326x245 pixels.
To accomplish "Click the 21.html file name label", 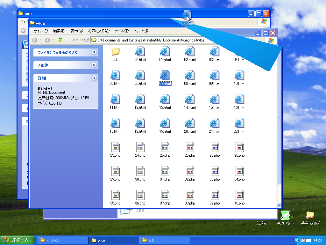I will click(215, 131).
